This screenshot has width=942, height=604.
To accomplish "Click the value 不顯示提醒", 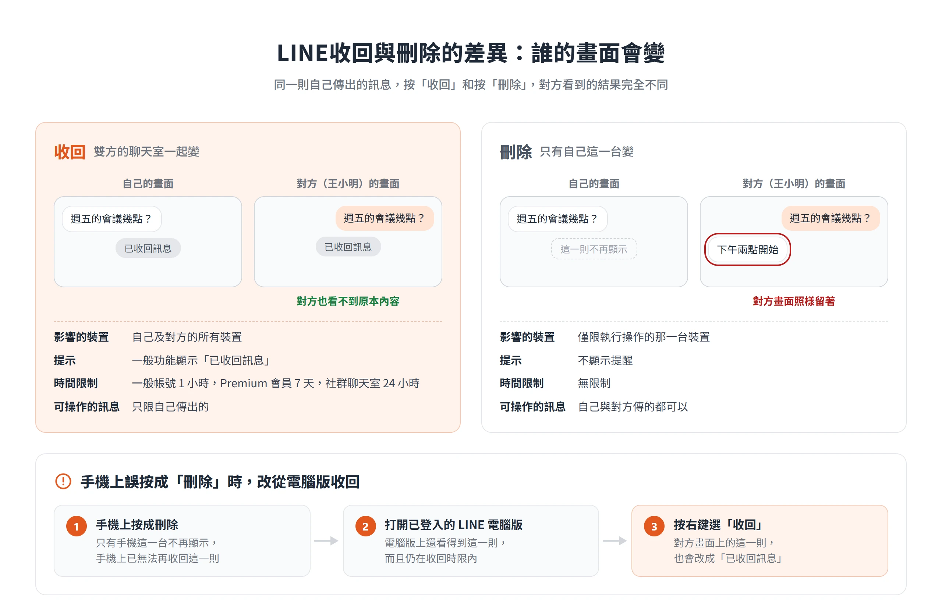I will click(x=605, y=360).
